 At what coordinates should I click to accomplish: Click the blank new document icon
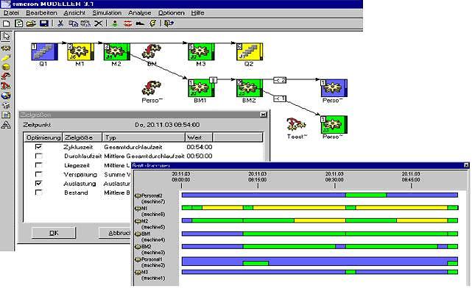(x=7, y=23)
